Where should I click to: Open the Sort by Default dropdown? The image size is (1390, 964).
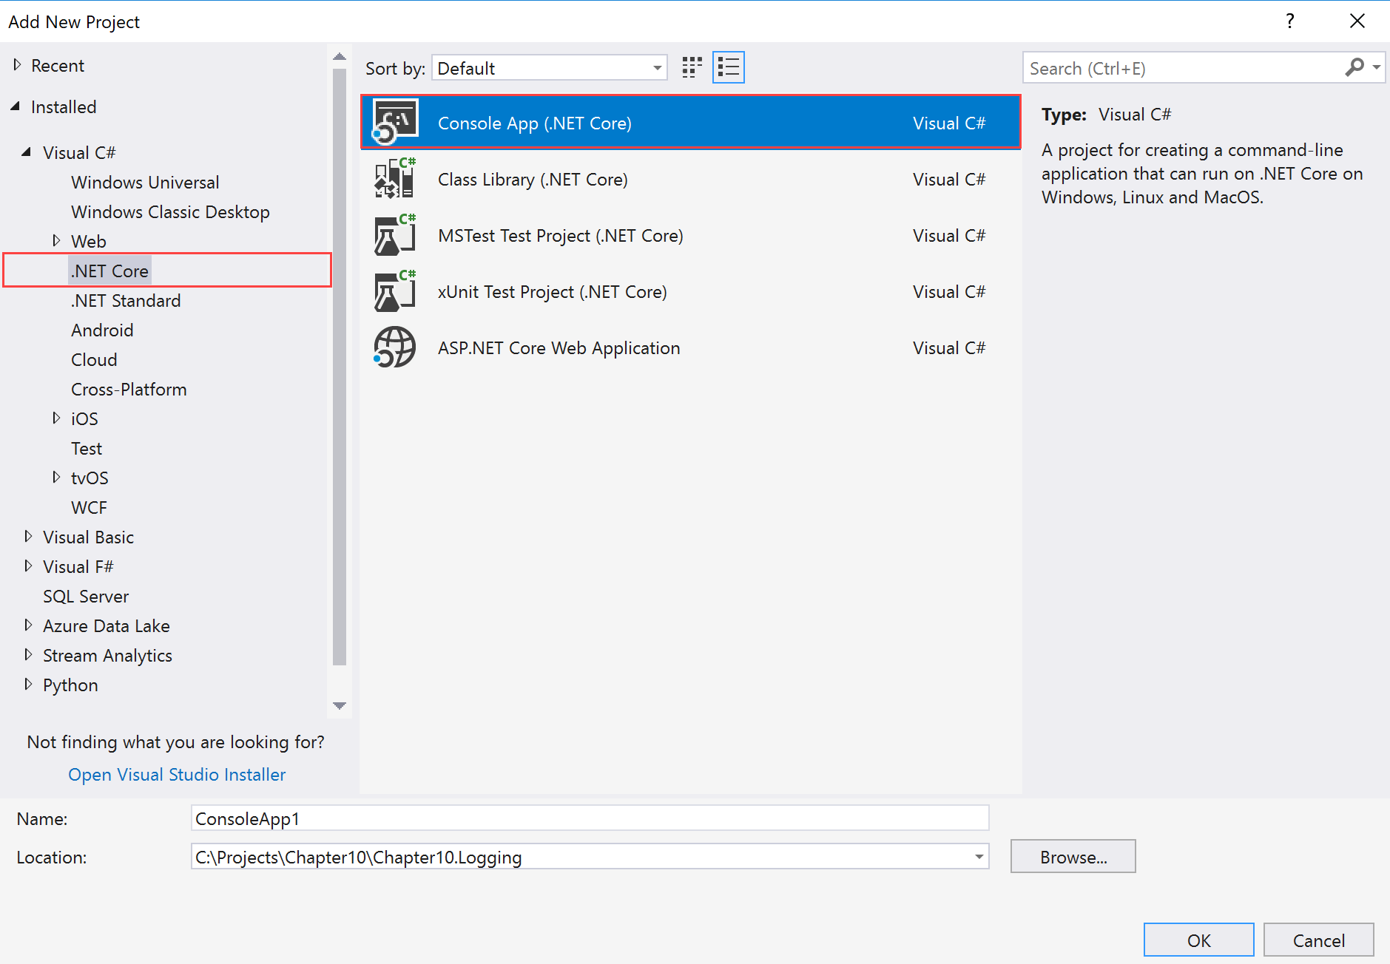coord(550,68)
